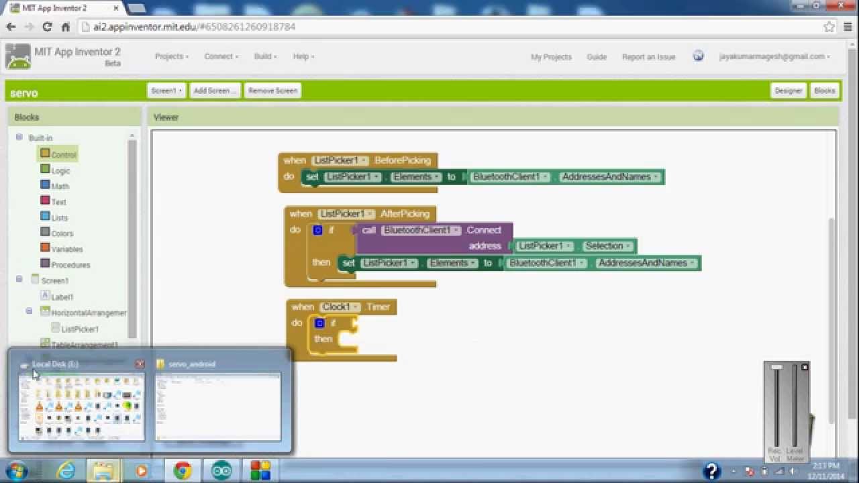This screenshot has width=859, height=483.
Task: Open the Clock1 component dropdown
Action: [340, 307]
